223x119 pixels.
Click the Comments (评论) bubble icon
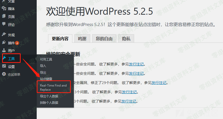point(4,24)
